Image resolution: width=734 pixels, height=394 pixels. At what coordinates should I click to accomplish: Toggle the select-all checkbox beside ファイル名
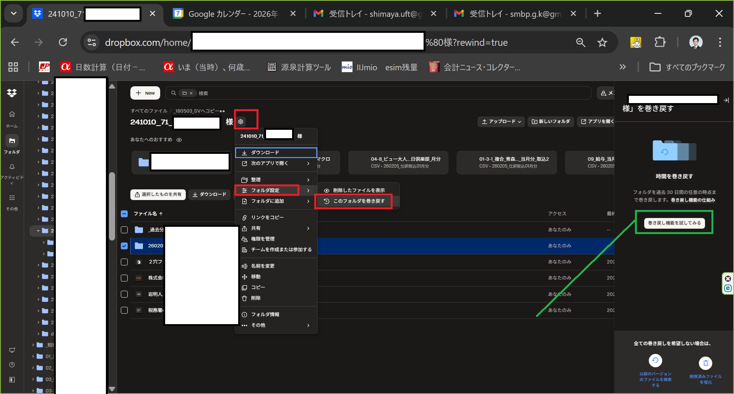[124, 214]
